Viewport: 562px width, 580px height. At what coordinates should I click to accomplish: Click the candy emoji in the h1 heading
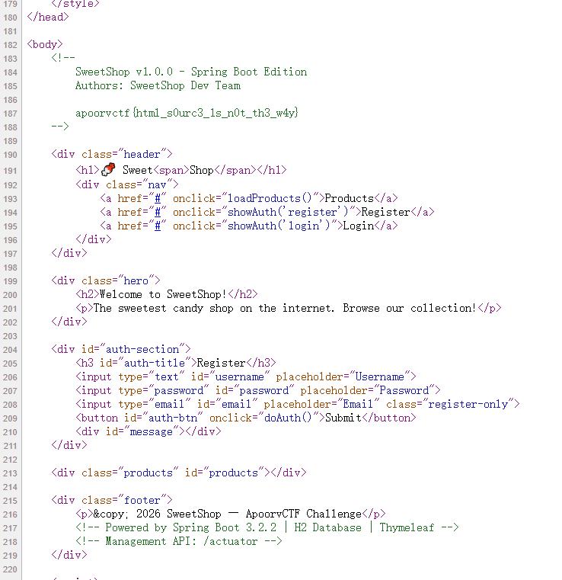click(x=108, y=170)
